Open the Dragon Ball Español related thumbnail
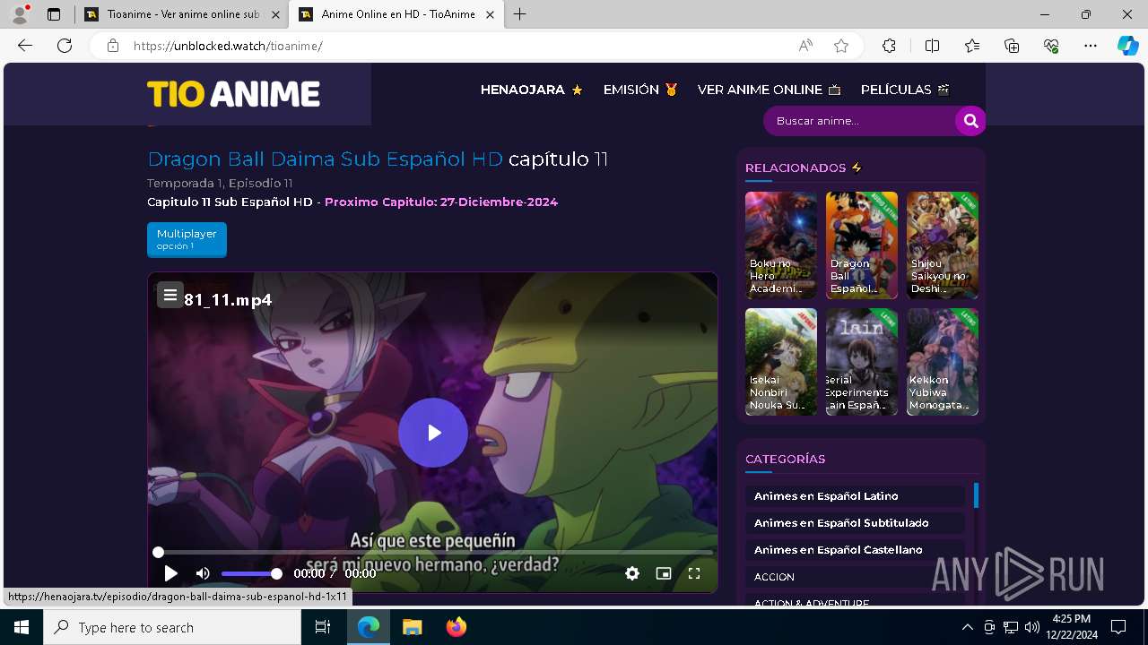1148x645 pixels. click(861, 245)
